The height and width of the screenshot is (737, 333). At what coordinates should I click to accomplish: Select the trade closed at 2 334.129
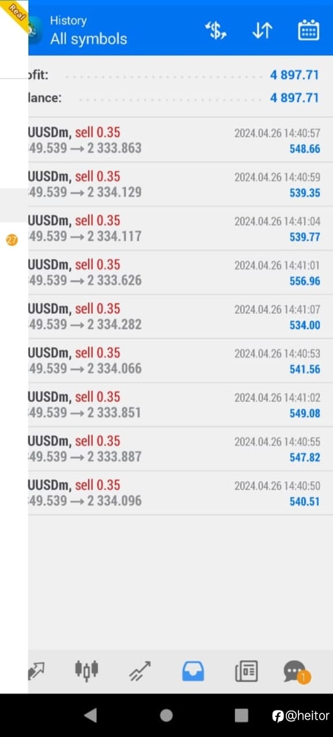(180, 184)
